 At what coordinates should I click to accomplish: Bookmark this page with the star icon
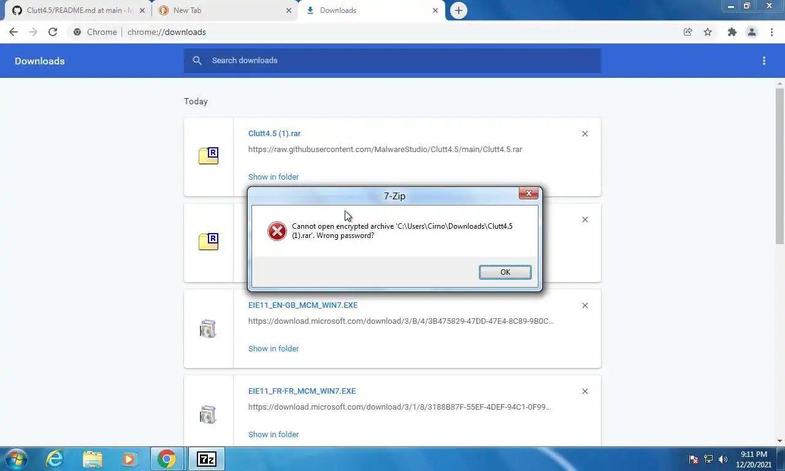pos(708,32)
